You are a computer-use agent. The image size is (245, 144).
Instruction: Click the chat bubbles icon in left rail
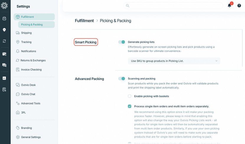tap(4, 65)
